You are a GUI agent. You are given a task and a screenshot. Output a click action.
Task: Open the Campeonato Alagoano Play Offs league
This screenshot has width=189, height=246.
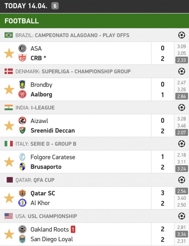click(82, 35)
